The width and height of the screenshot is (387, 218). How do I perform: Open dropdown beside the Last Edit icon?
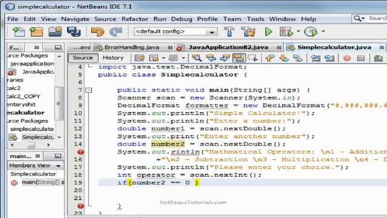pyautogui.click(x=163, y=58)
